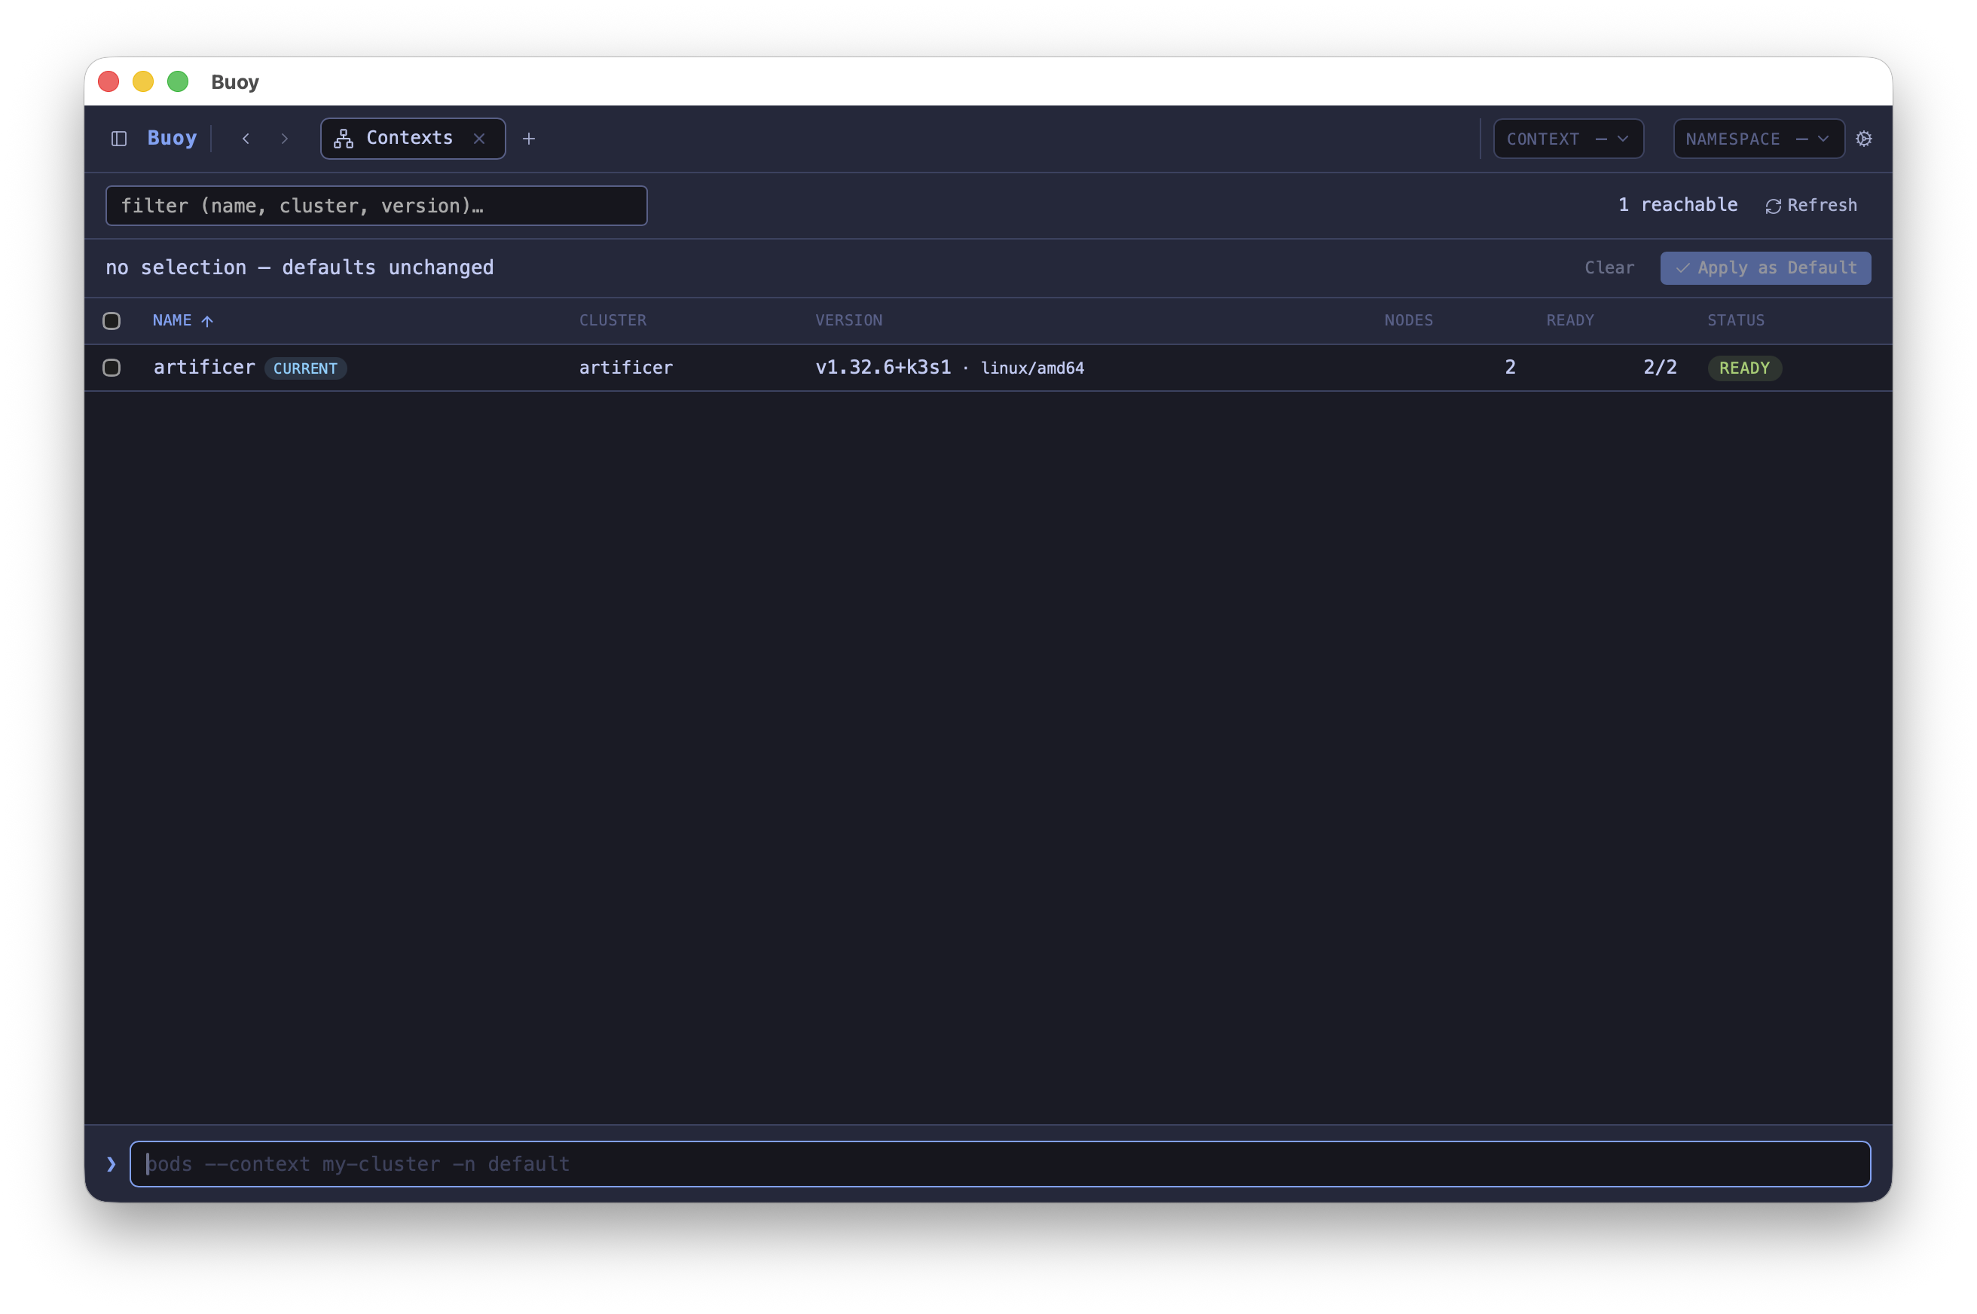The width and height of the screenshot is (1977, 1314).
Task: Click the macOS yellow minimize button
Action: (143, 81)
